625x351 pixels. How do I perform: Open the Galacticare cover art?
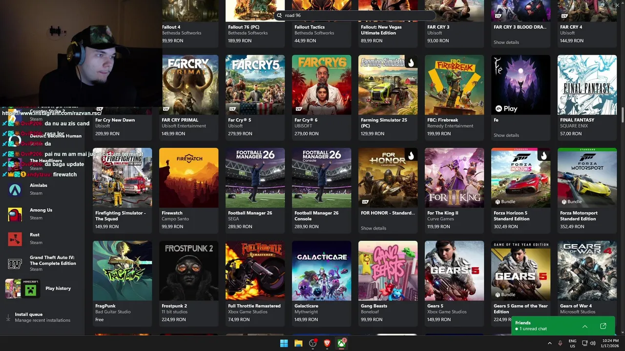[x=321, y=271]
